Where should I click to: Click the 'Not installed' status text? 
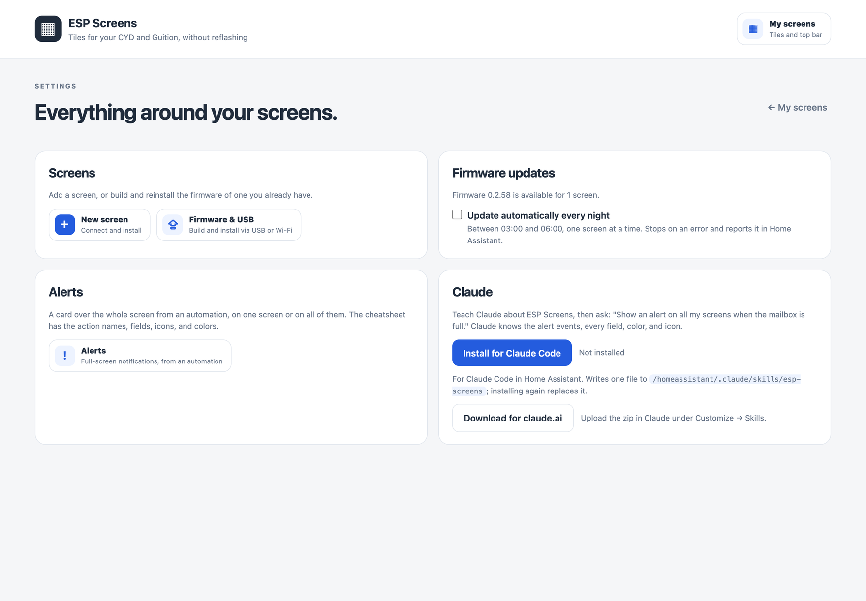pos(601,353)
